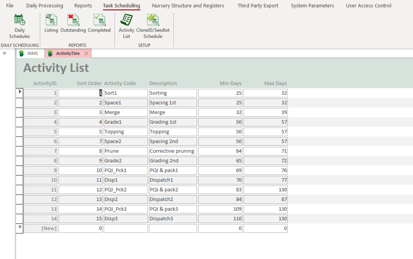This screenshot has height=259, width=413.
Task: Open the Daily Processing ribbon tab
Action: [x=45, y=6]
